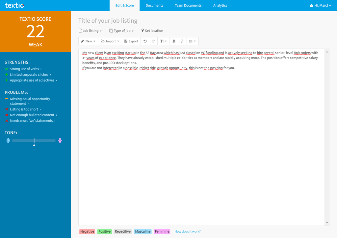Toggle the Masculine highlight tag

(143, 231)
